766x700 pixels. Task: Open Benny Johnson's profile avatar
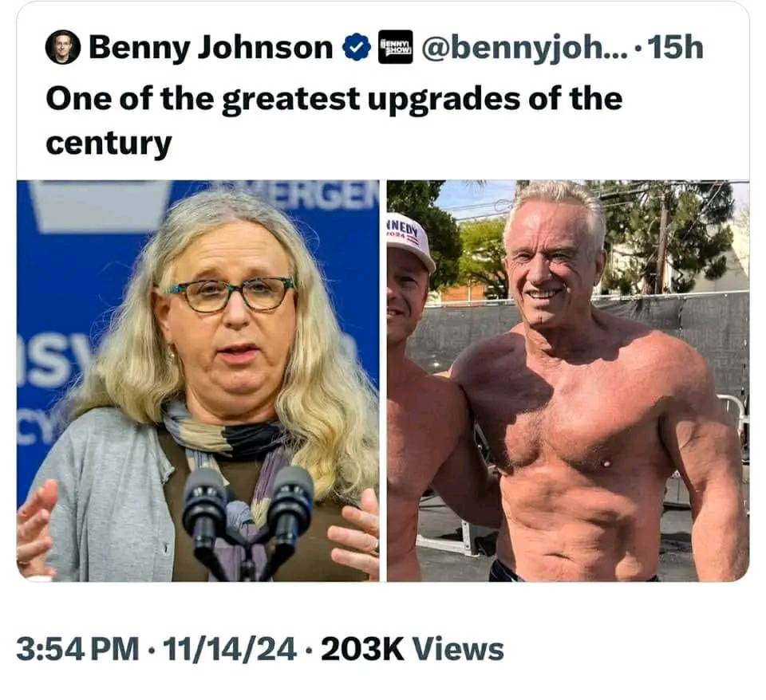[x=62, y=47]
